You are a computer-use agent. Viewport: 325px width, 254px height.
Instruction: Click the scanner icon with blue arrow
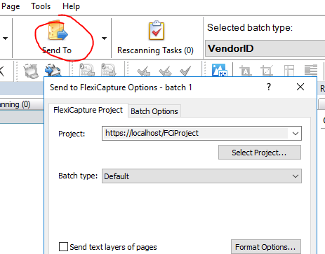(53, 71)
